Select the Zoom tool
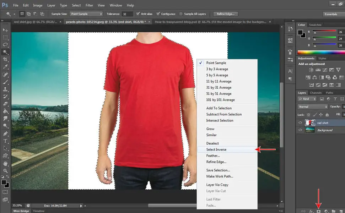The height and width of the screenshot is (213, 345). [5, 171]
